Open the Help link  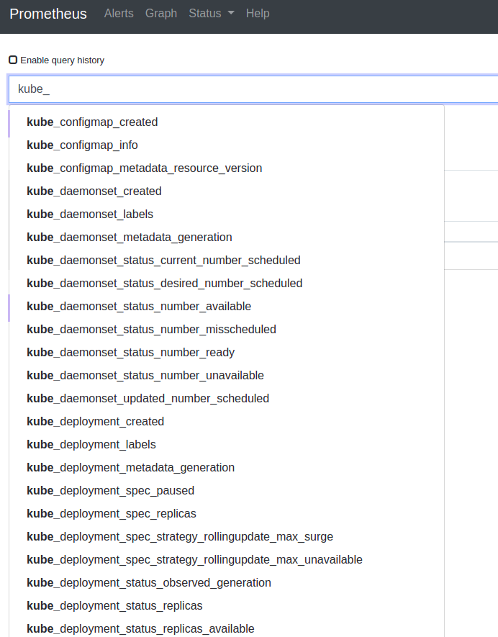258,14
